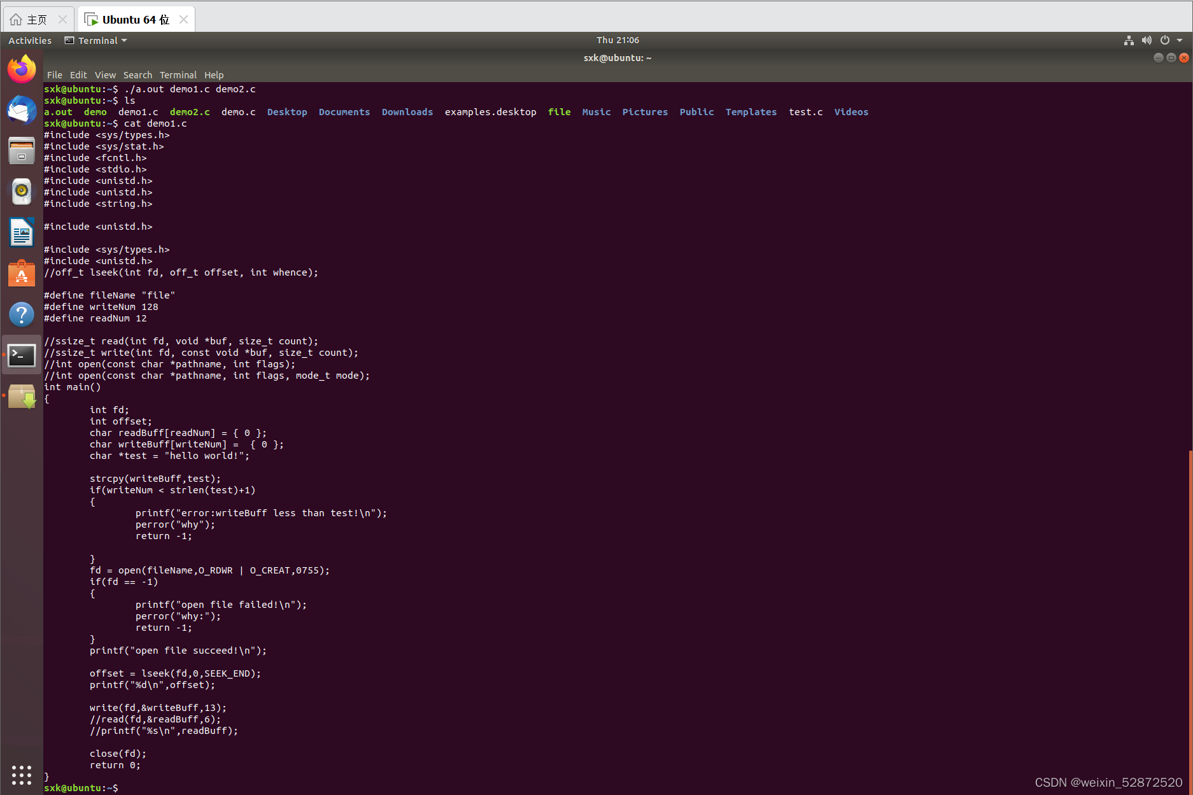Click the '#define writeNum 128' line

(x=101, y=307)
